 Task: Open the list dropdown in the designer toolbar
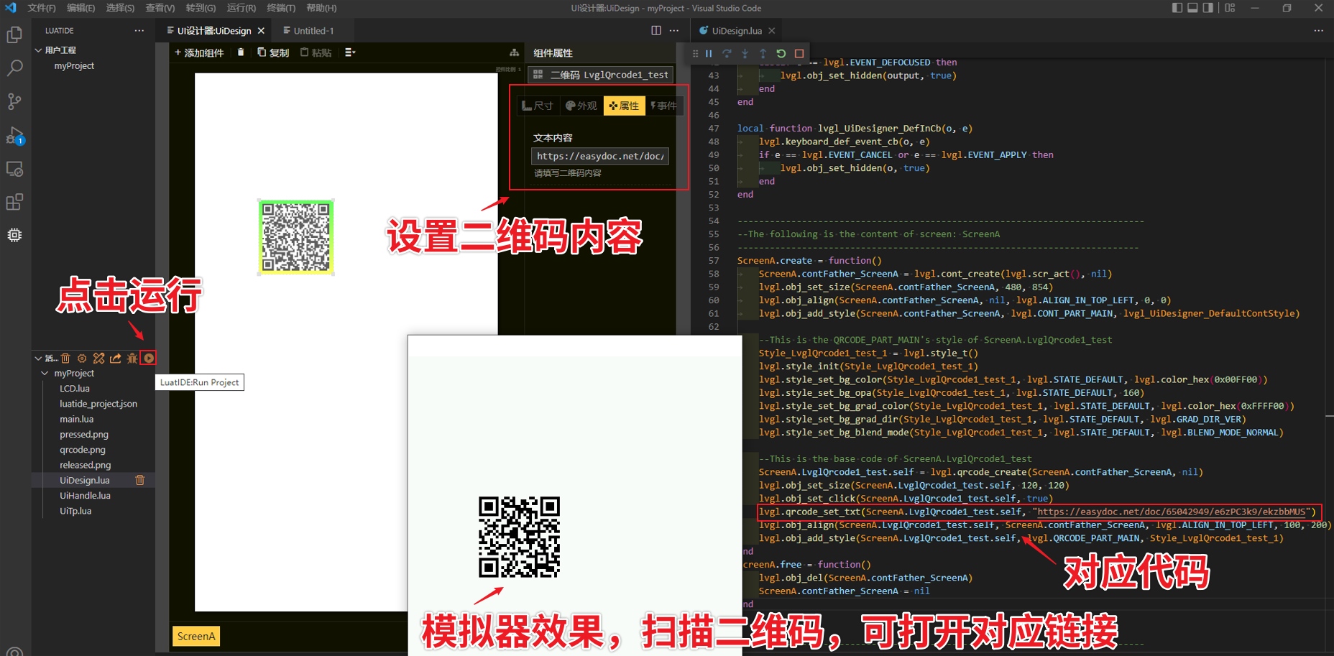coord(350,52)
